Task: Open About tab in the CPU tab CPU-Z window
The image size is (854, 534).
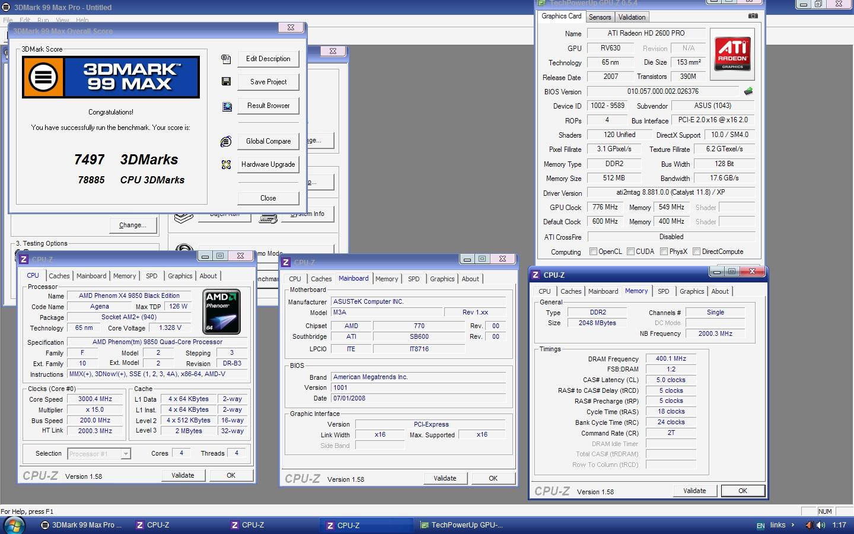Action: 208,276
